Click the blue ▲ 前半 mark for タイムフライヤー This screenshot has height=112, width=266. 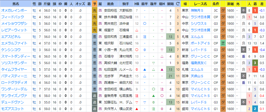point(145,69)
